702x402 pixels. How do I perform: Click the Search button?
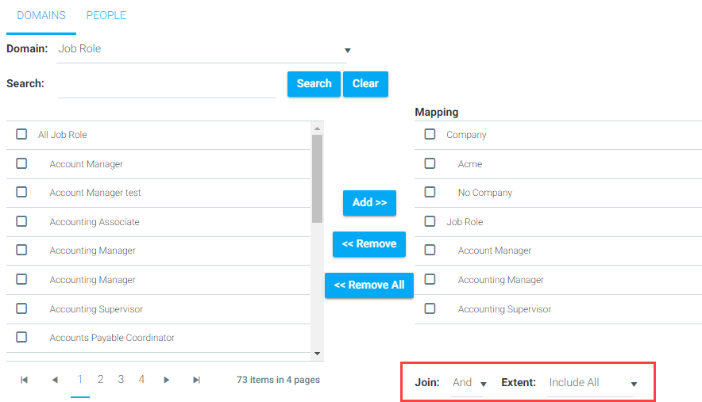[314, 83]
